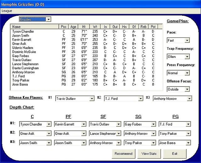Select Travis Outlaw row in roster list
Image resolution: width=201 pixels, height=163 pixels.
coord(86,60)
